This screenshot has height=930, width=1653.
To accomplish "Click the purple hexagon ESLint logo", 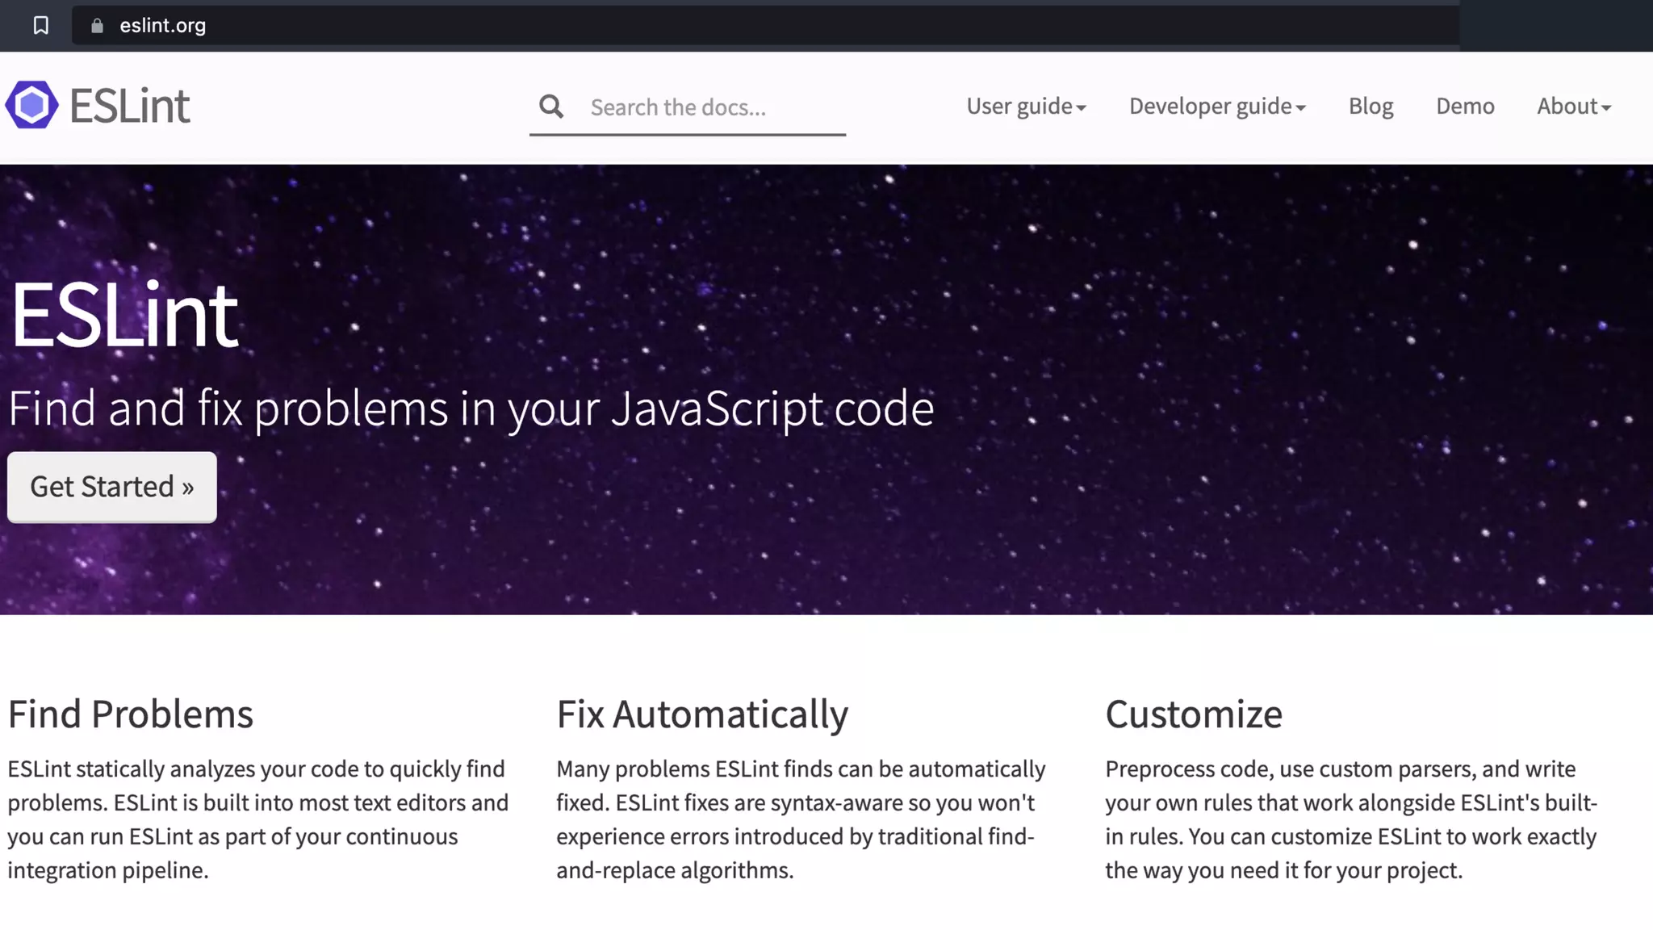I will click(x=32, y=105).
